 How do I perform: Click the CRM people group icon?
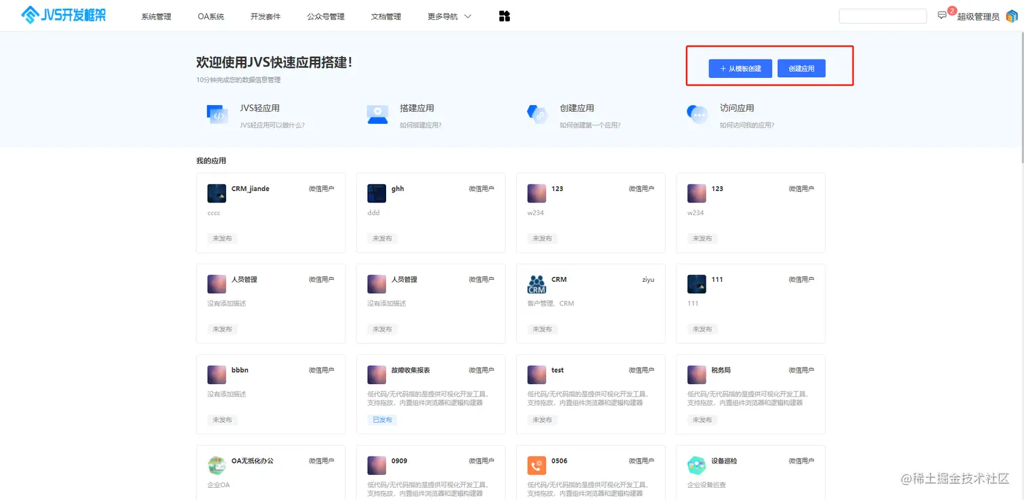(x=536, y=284)
